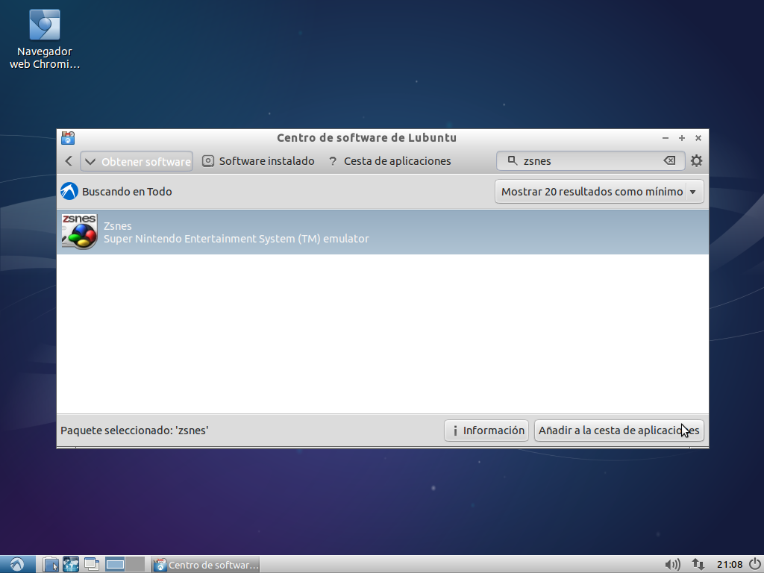Open the Lubuntu start menu
The image size is (764, 573).
[x=16, y=565]
